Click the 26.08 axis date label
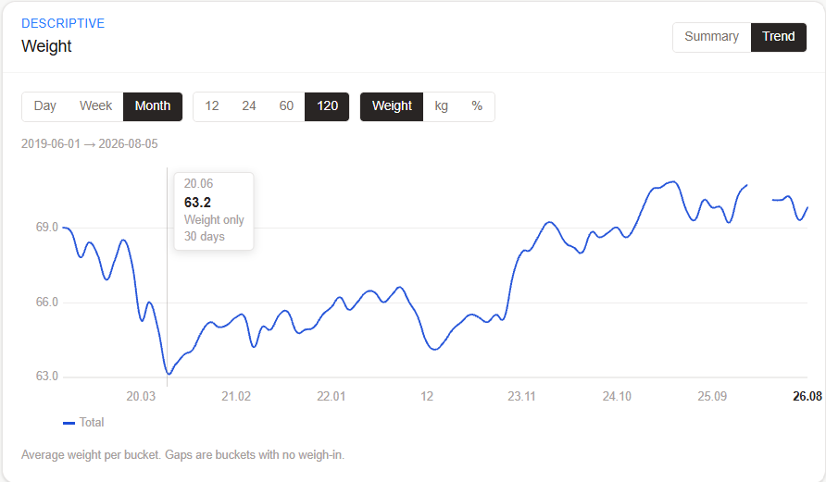826x482 pixels. coord(807,396)
